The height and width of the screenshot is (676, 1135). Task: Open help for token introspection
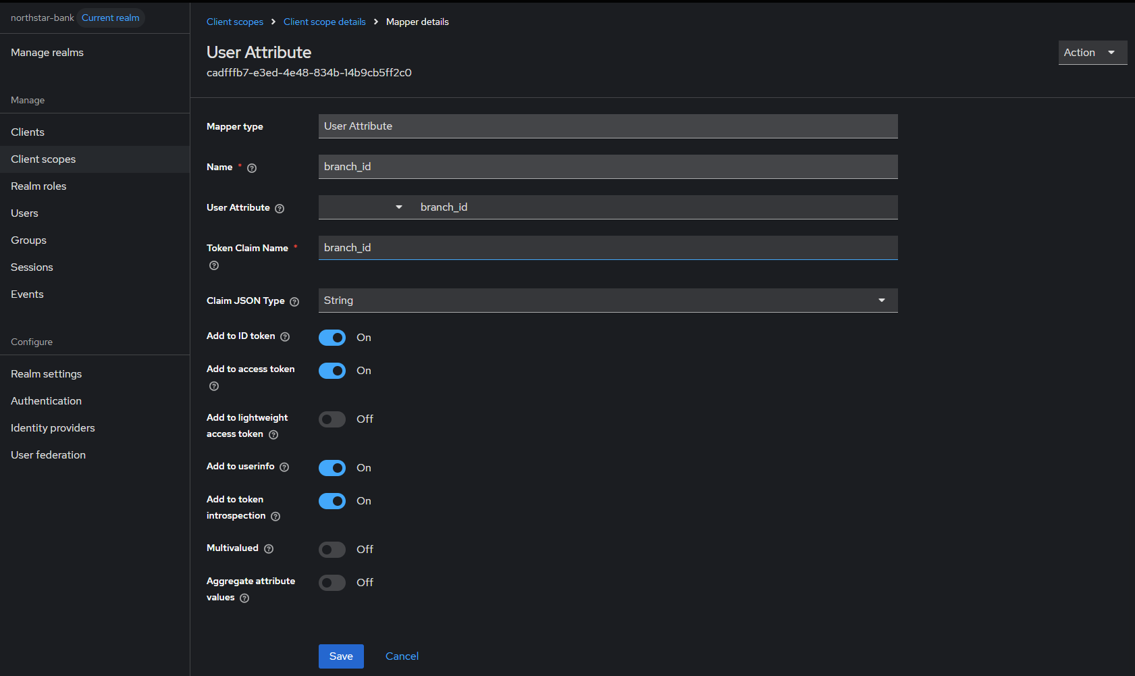pyautogui.click(x=275, y=517)
